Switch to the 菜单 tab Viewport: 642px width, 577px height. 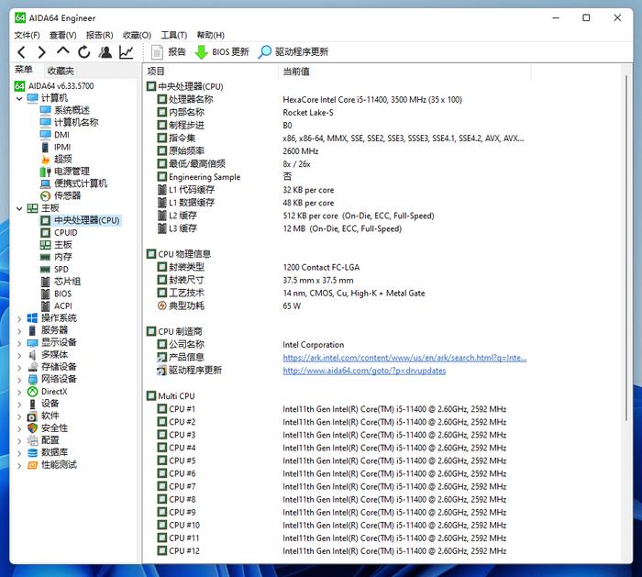coord(23,70)
